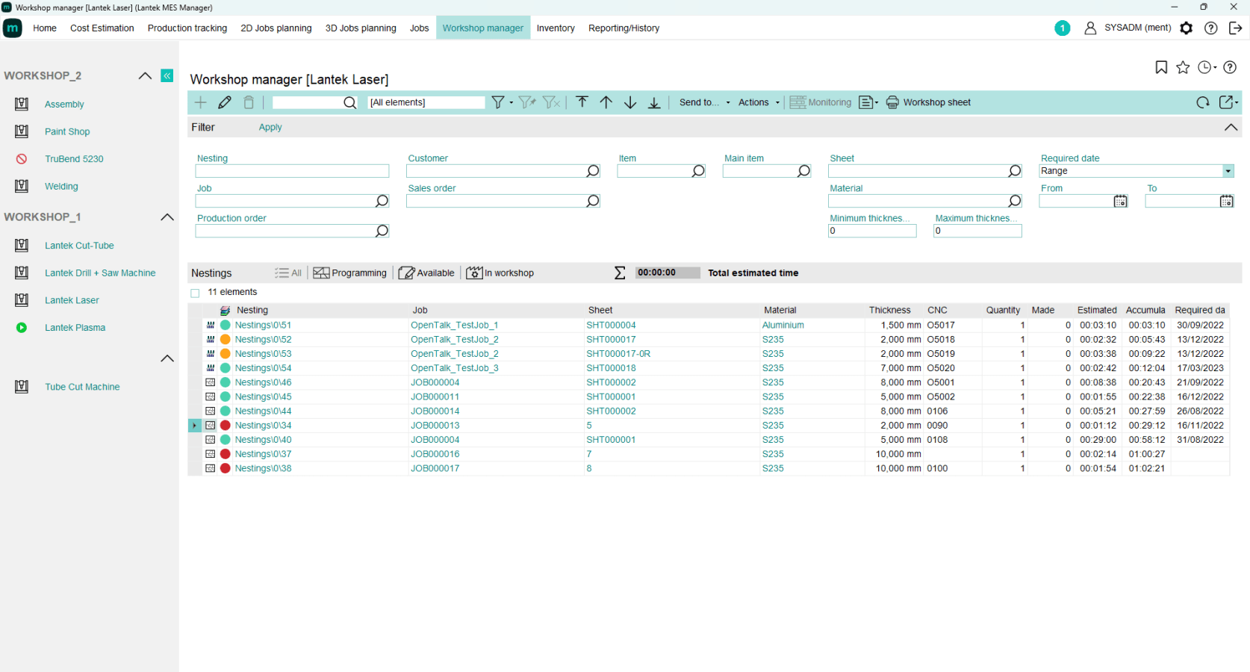Click the Workshop sheet printer icon
This screenshot has width=1250, height=672.
(x=892, y=102)
